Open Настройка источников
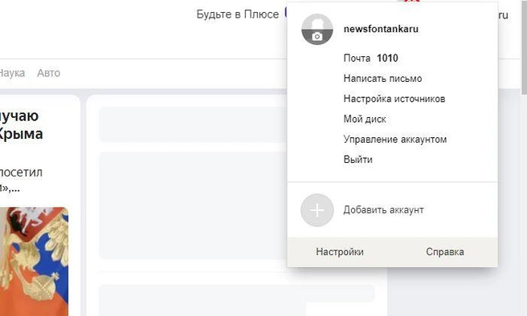The height and width of the screenshot is (316, 527). click(x=394, y=99)
